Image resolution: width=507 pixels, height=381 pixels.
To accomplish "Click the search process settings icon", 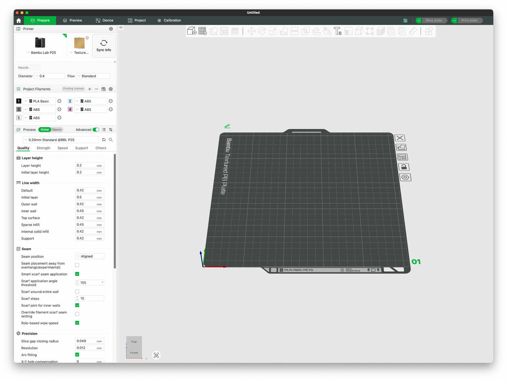I will [111, 140].
